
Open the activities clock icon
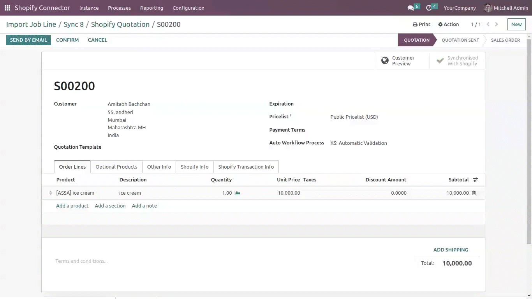[429, 8]
